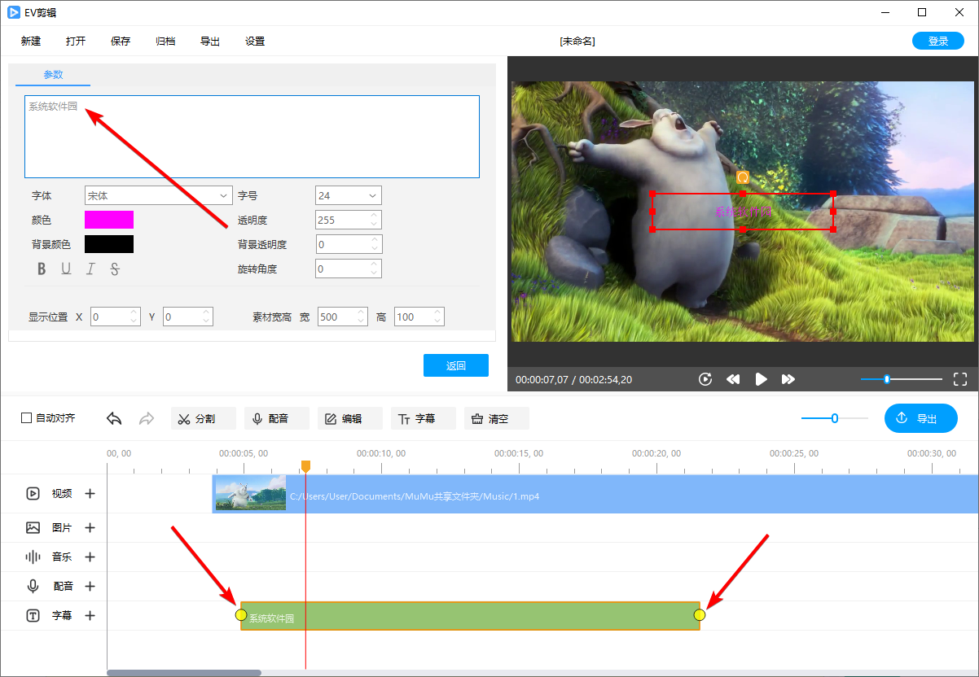Screen dimensions: 979x677
Task: Click the orange timeline playhead marker
Action: pos(305,466)
